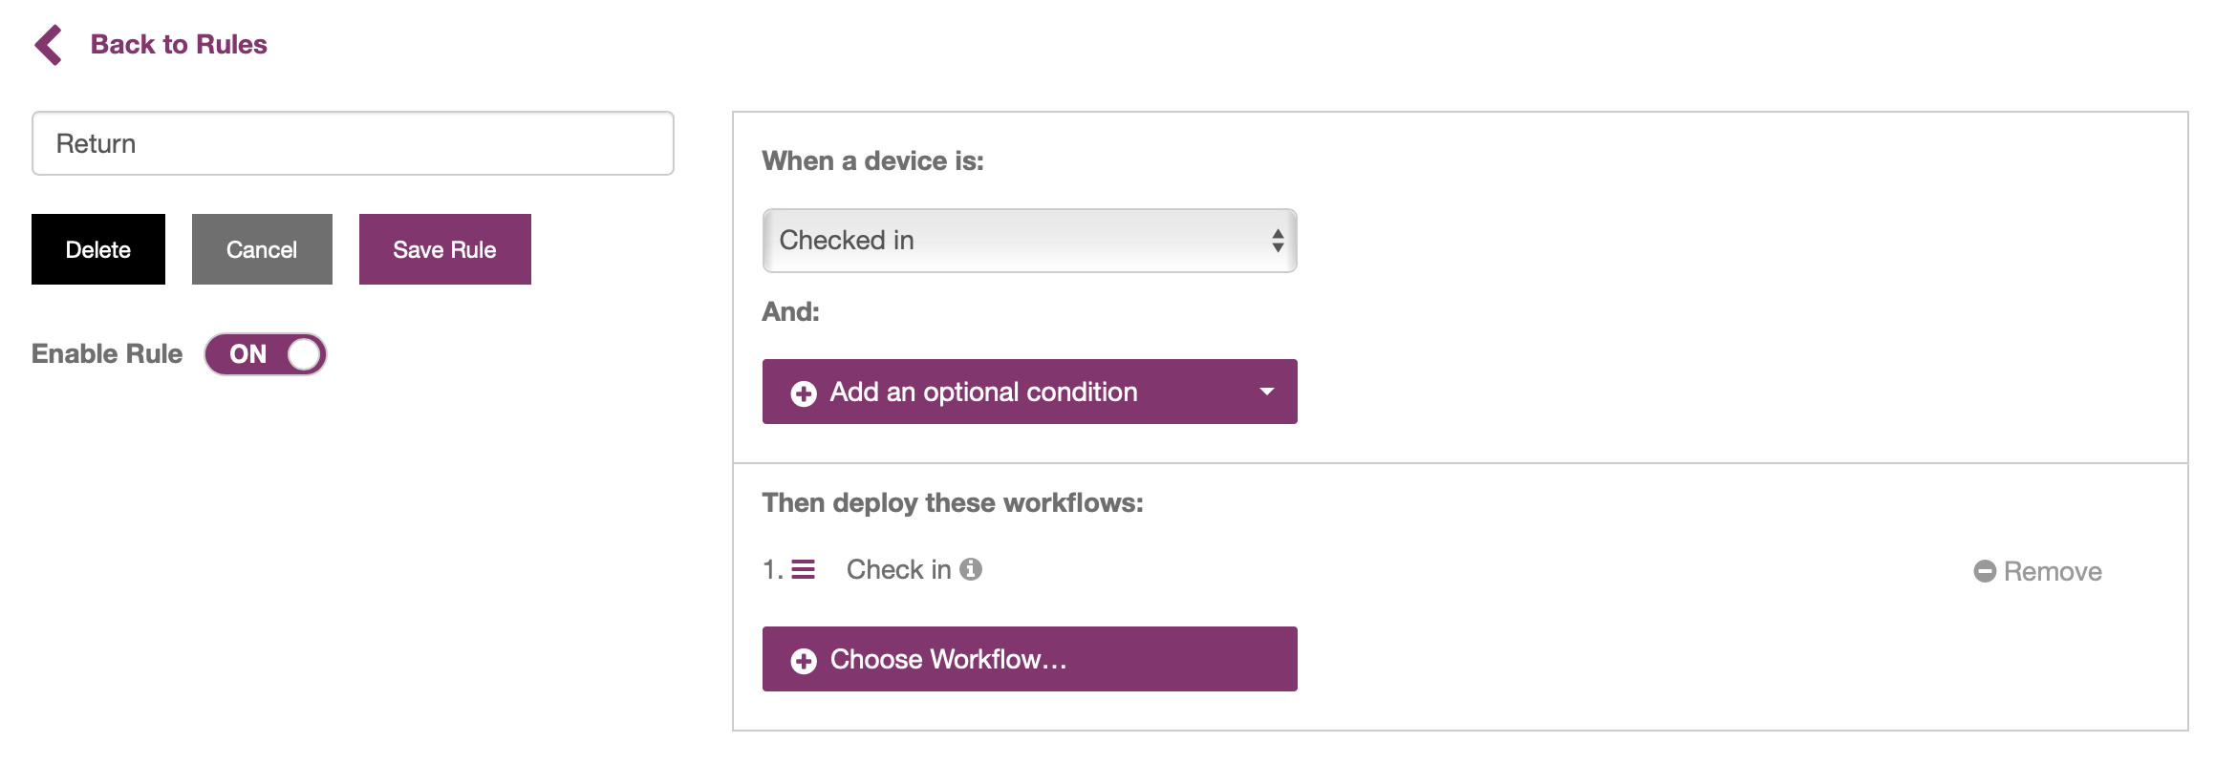Click the Add an optional condition label

pos(983,392)
